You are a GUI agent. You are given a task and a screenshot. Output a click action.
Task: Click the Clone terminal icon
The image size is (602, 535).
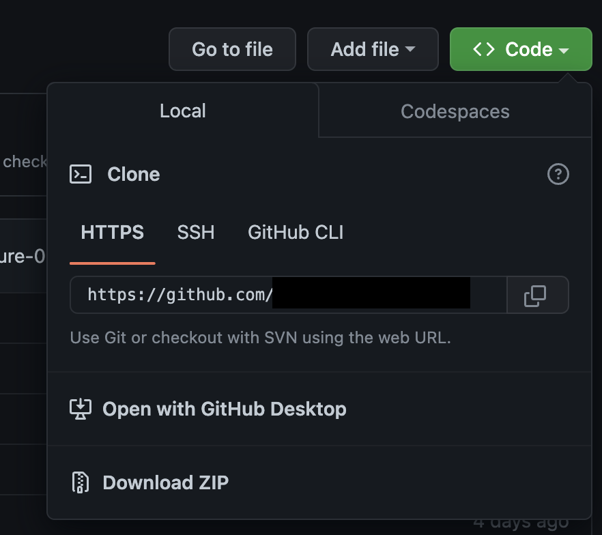pos(81,174)
